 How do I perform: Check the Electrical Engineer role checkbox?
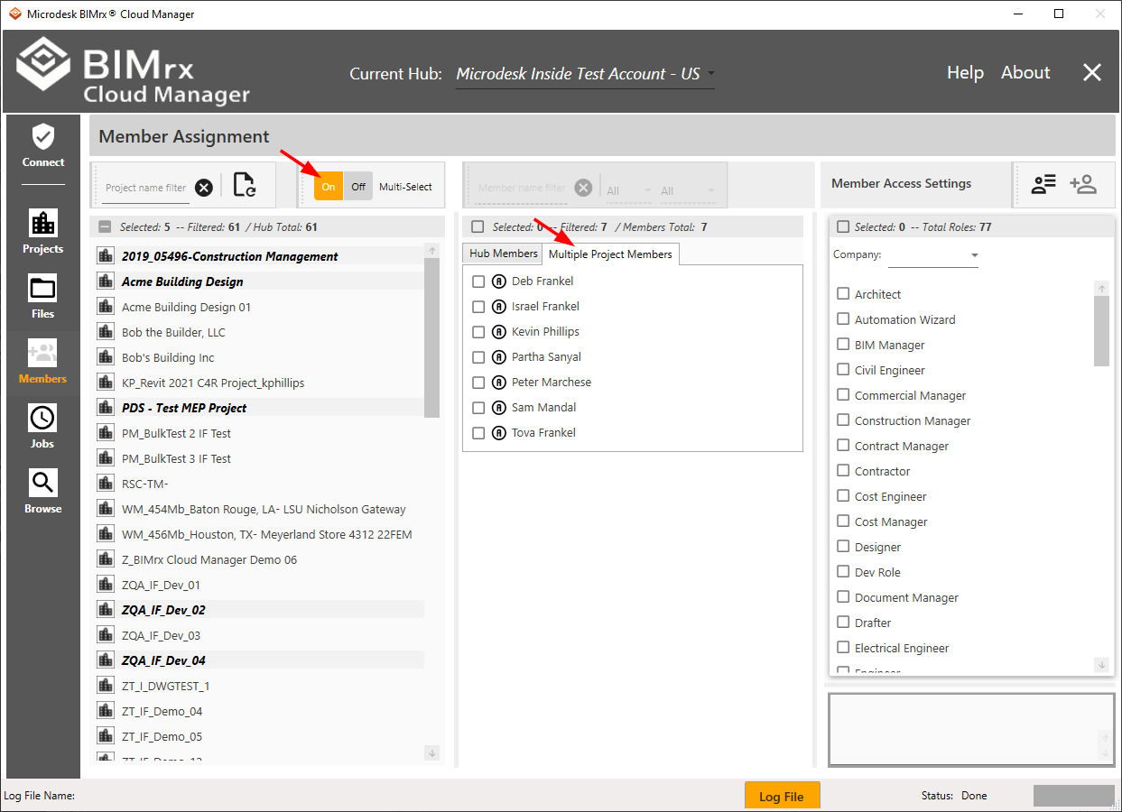coord(843,648)
